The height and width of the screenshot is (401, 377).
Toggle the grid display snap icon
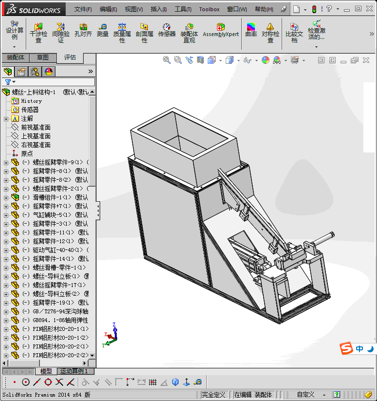(153, 382)
